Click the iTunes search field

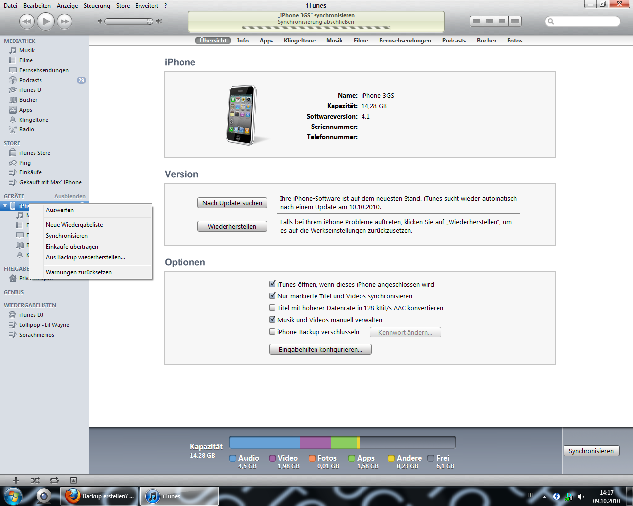pos(583,21)
